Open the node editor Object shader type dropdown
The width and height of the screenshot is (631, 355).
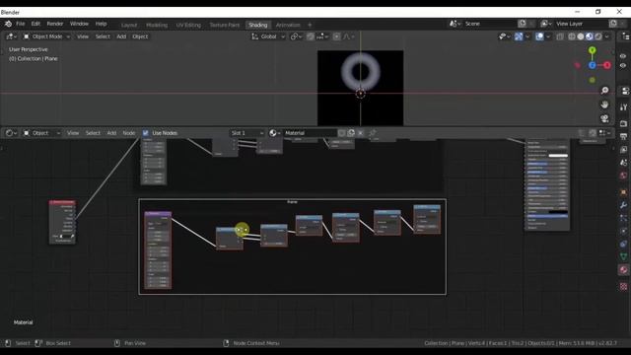coord(41,133)
